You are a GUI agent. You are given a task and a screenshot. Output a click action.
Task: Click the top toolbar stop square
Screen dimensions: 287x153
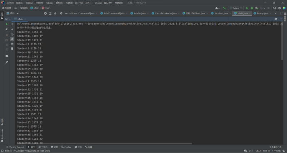268,8
